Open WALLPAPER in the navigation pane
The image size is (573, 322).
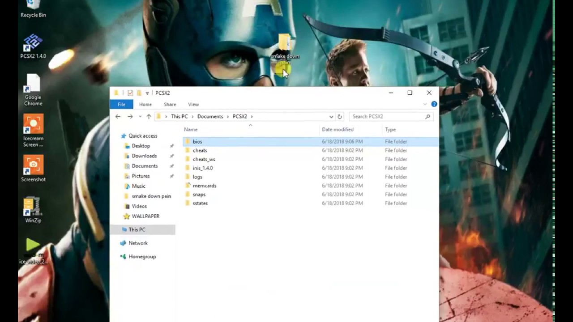(145, 216)
